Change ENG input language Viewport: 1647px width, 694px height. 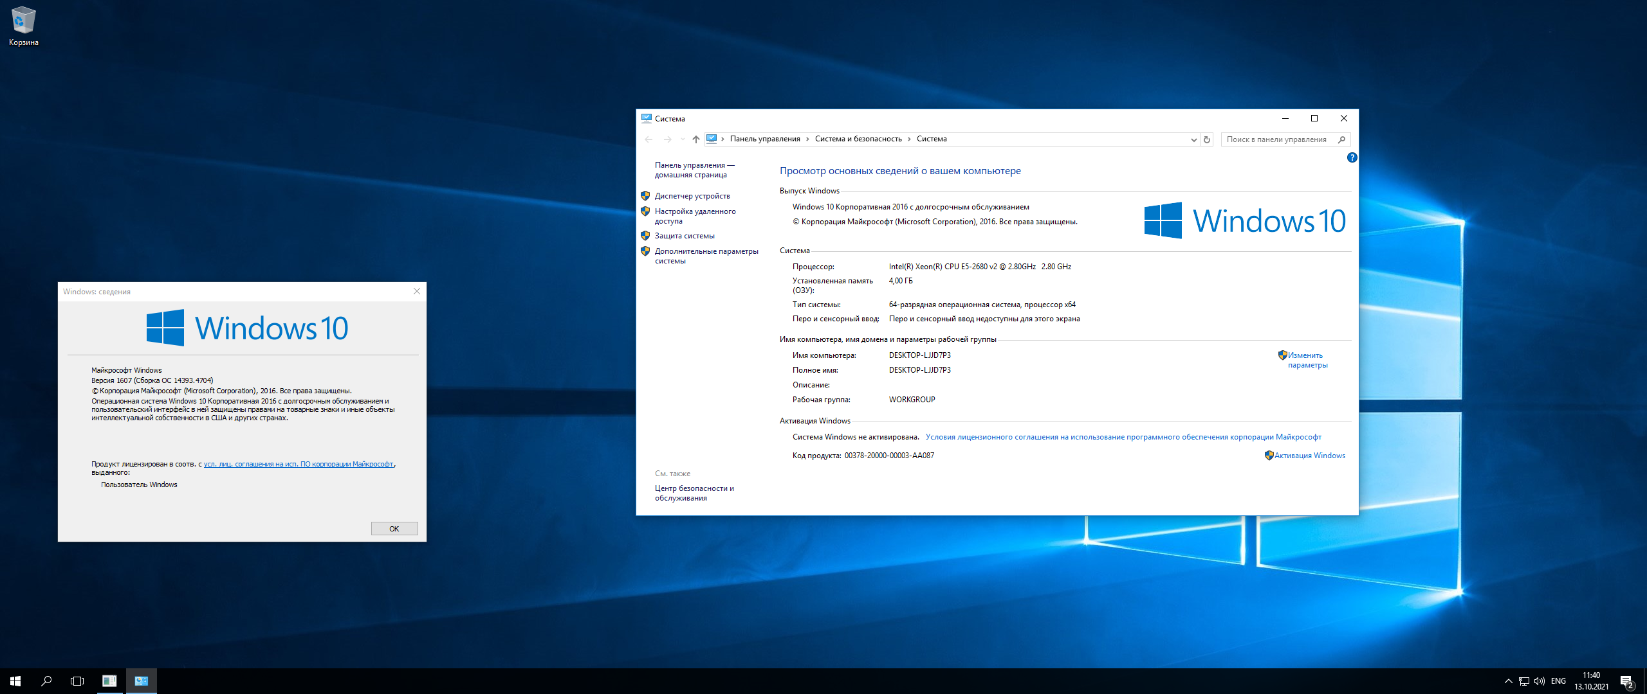[1558, 681]
